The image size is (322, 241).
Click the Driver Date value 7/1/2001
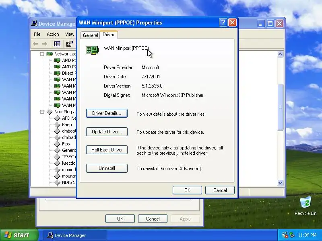click(x=151, y=77)
